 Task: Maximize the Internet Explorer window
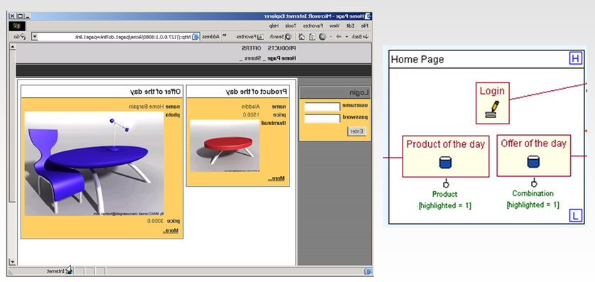(20, 16)
